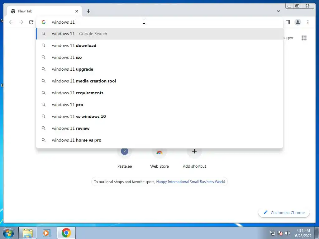Click the browser forward arrow
The height and width of the screenshot is (239, 319).
pos(21,22)
